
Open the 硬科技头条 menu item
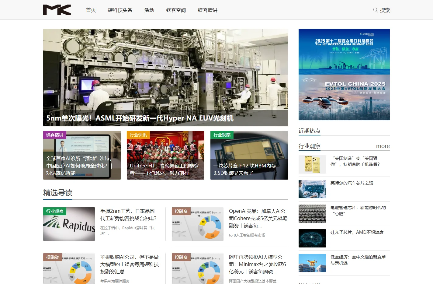pyautogui.click(x=120, y=10)
